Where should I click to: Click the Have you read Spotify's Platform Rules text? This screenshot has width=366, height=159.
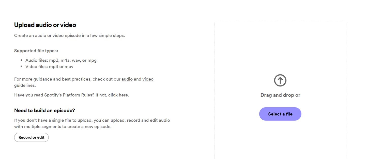(x=61, y=95)
